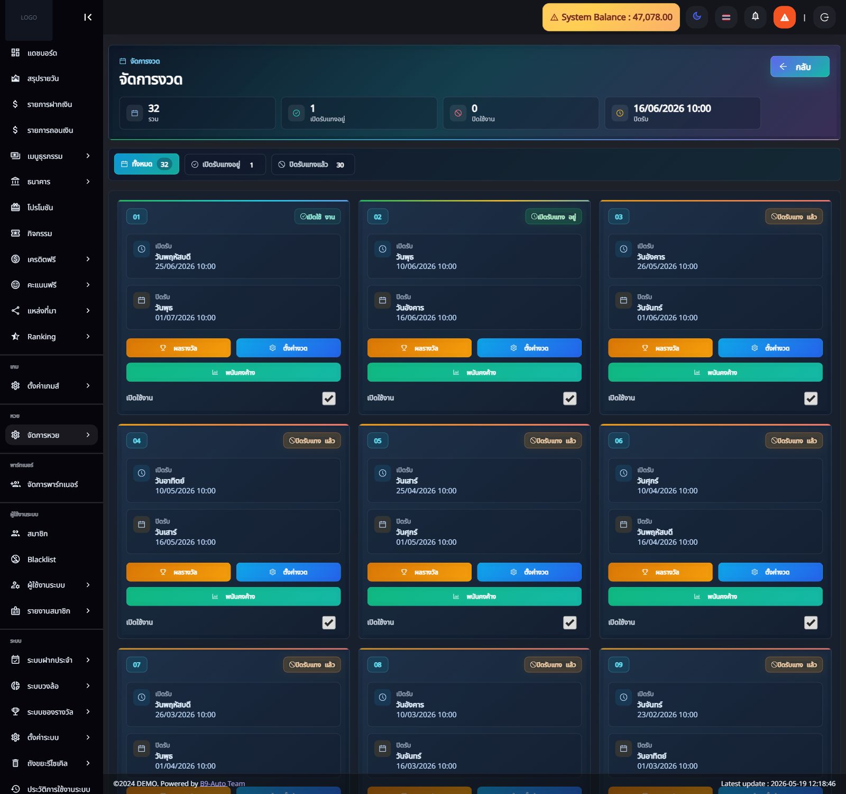The width and height of the screenshot is (846, 794).
Task: Click พนันคงค้าง on card 05
Action: (474, 597)
